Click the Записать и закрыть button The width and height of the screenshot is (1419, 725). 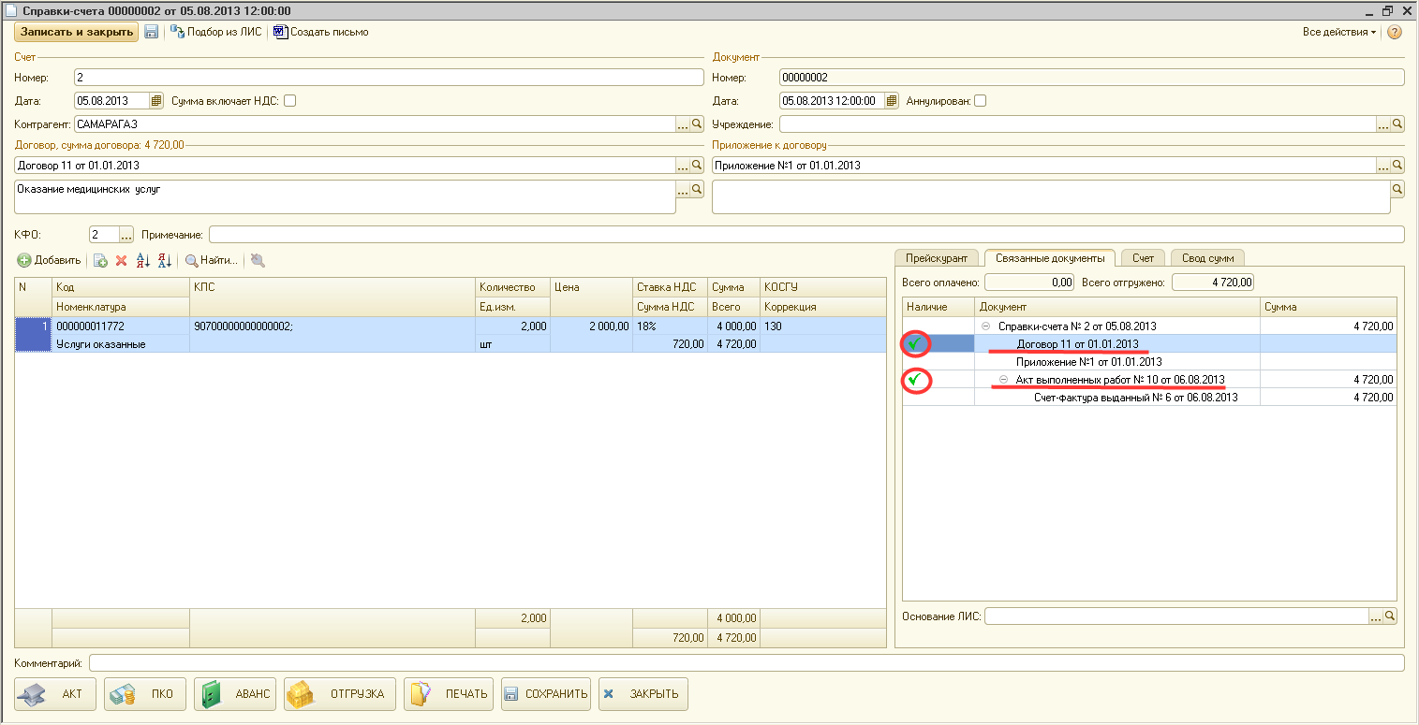point(76,32)
